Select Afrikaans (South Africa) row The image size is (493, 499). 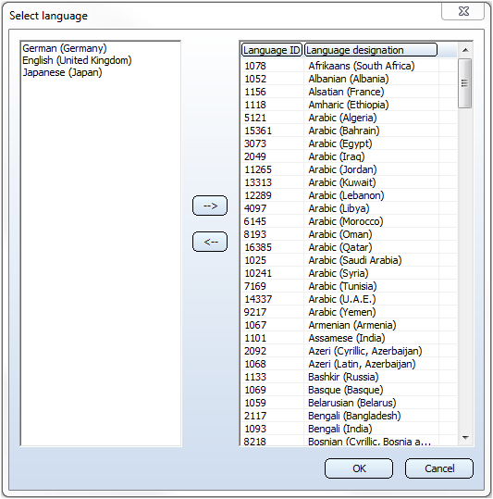click(x=349, y=66)
